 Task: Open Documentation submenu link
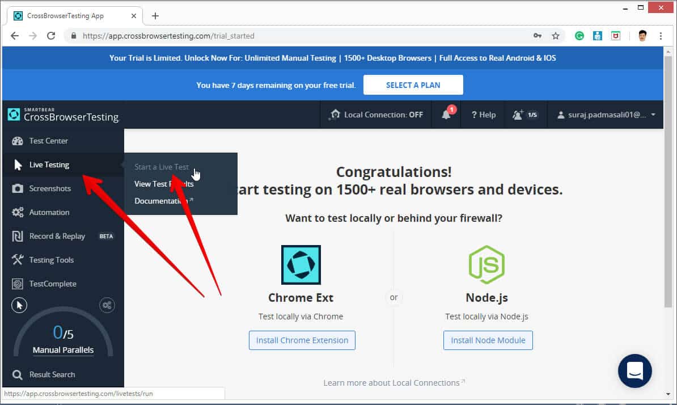[164, 201]
